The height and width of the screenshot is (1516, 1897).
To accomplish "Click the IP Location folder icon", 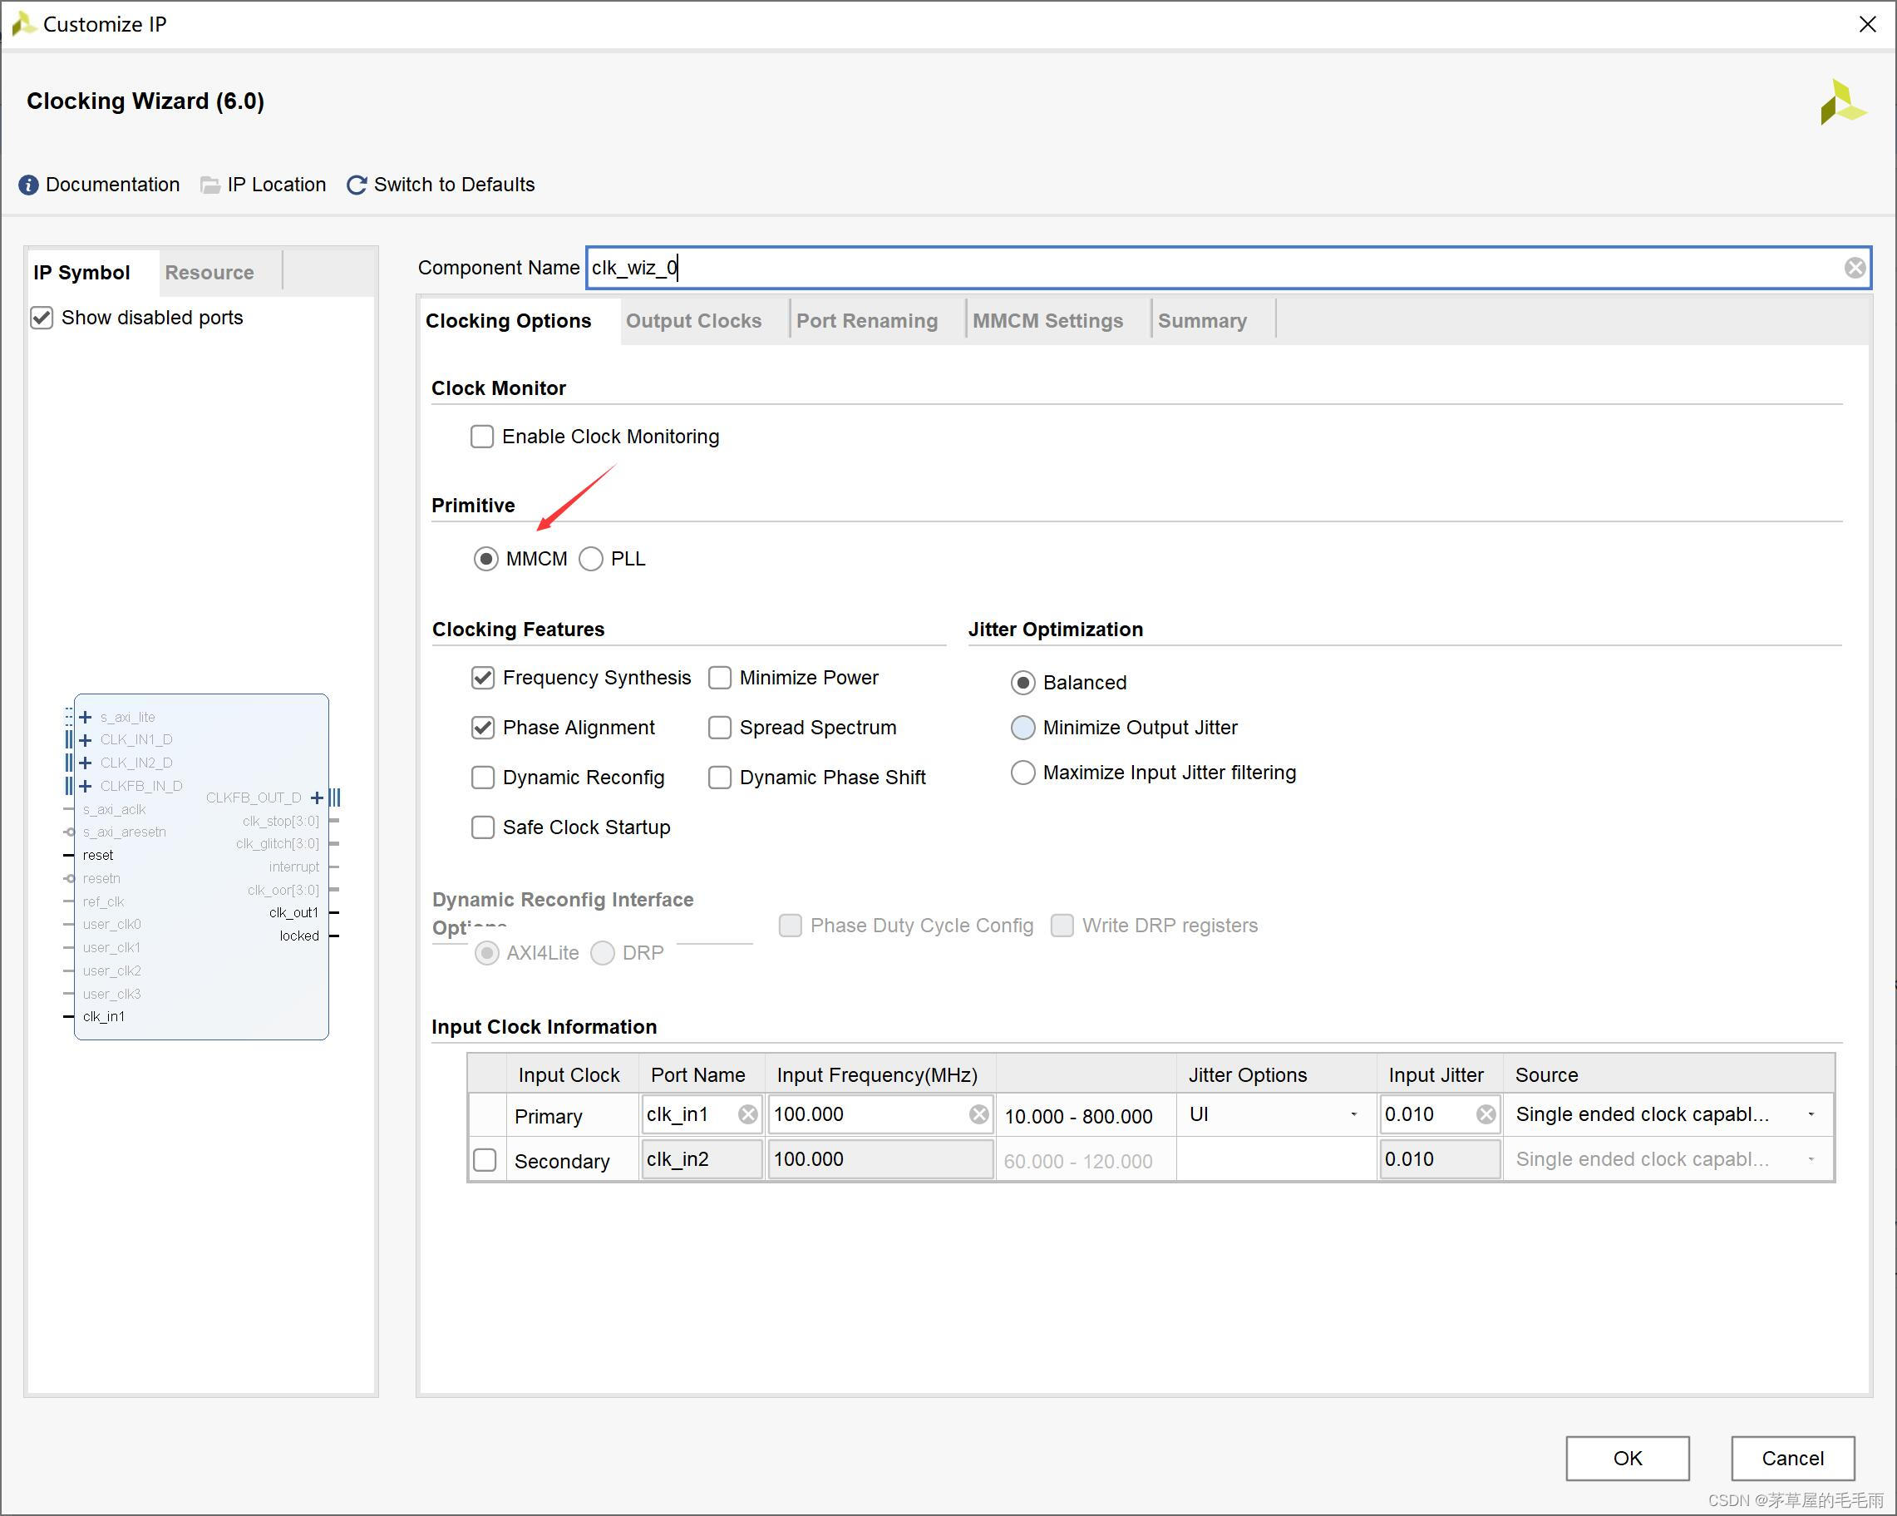I will click(x=210, y=185).
